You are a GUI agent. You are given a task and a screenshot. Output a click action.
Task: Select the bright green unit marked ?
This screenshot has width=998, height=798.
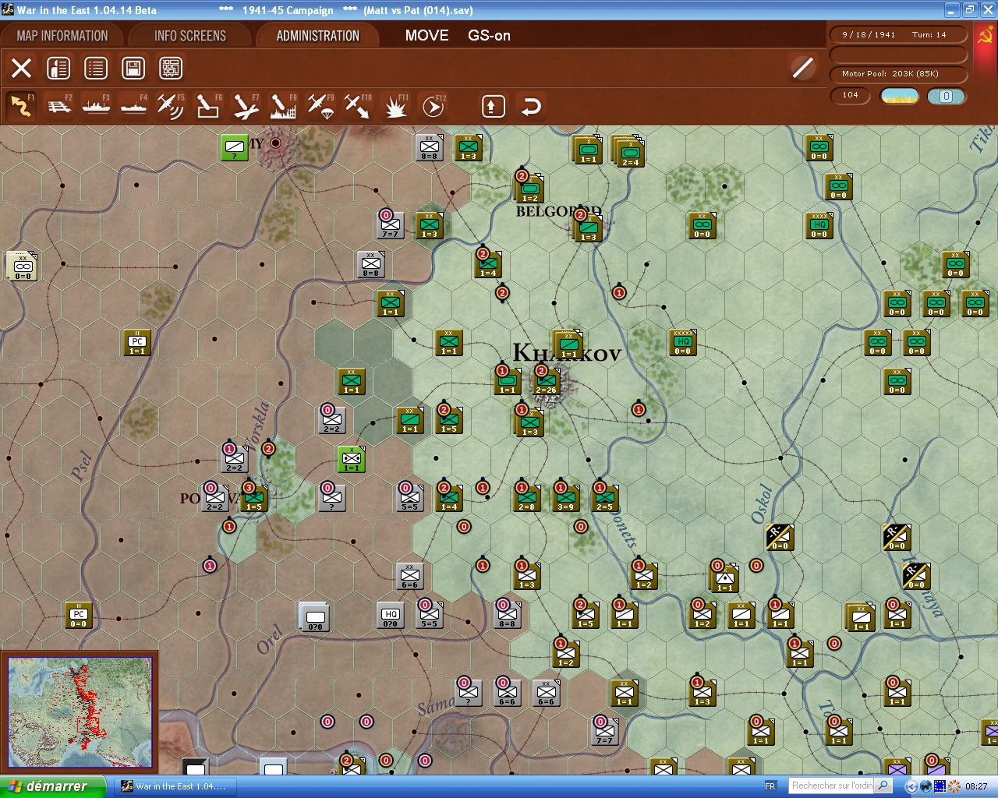[235, 147]
